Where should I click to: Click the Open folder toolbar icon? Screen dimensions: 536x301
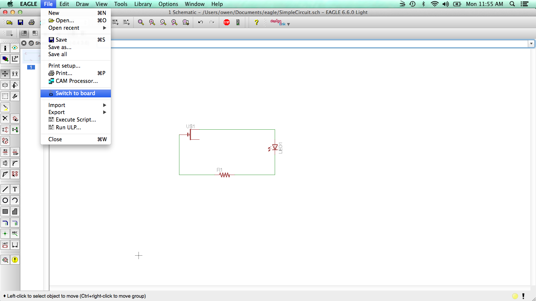coord(10,22)
